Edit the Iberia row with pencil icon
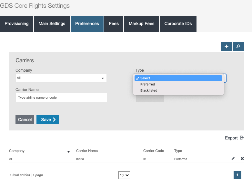 pos(233,159)
